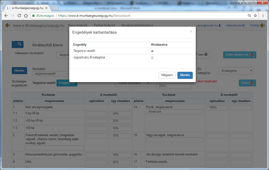Image resolution: width=269 pixels, height=170 pixels.
Task: Save permissions with modal Mentés button
Action: click(x=185, y=75)
